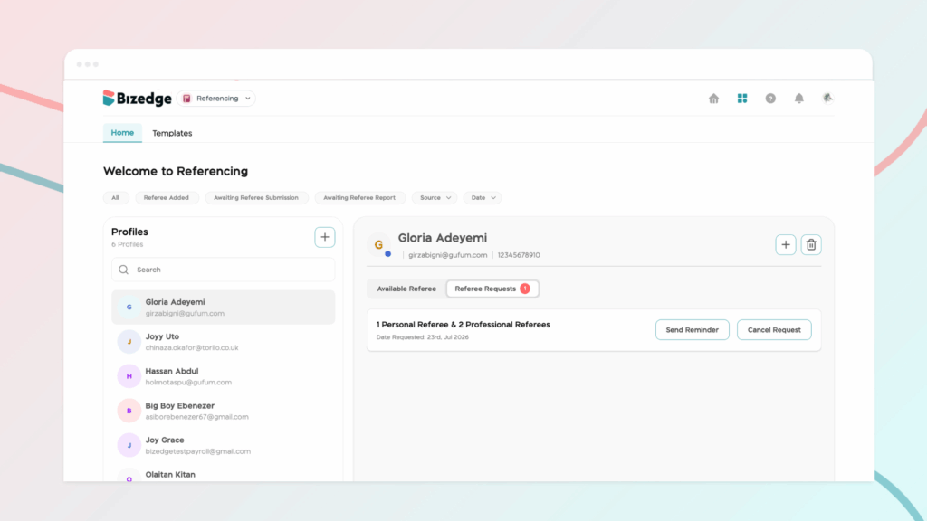Open the help question mark icon
This screenshot has height=521, width=927.
pos(770,99)
